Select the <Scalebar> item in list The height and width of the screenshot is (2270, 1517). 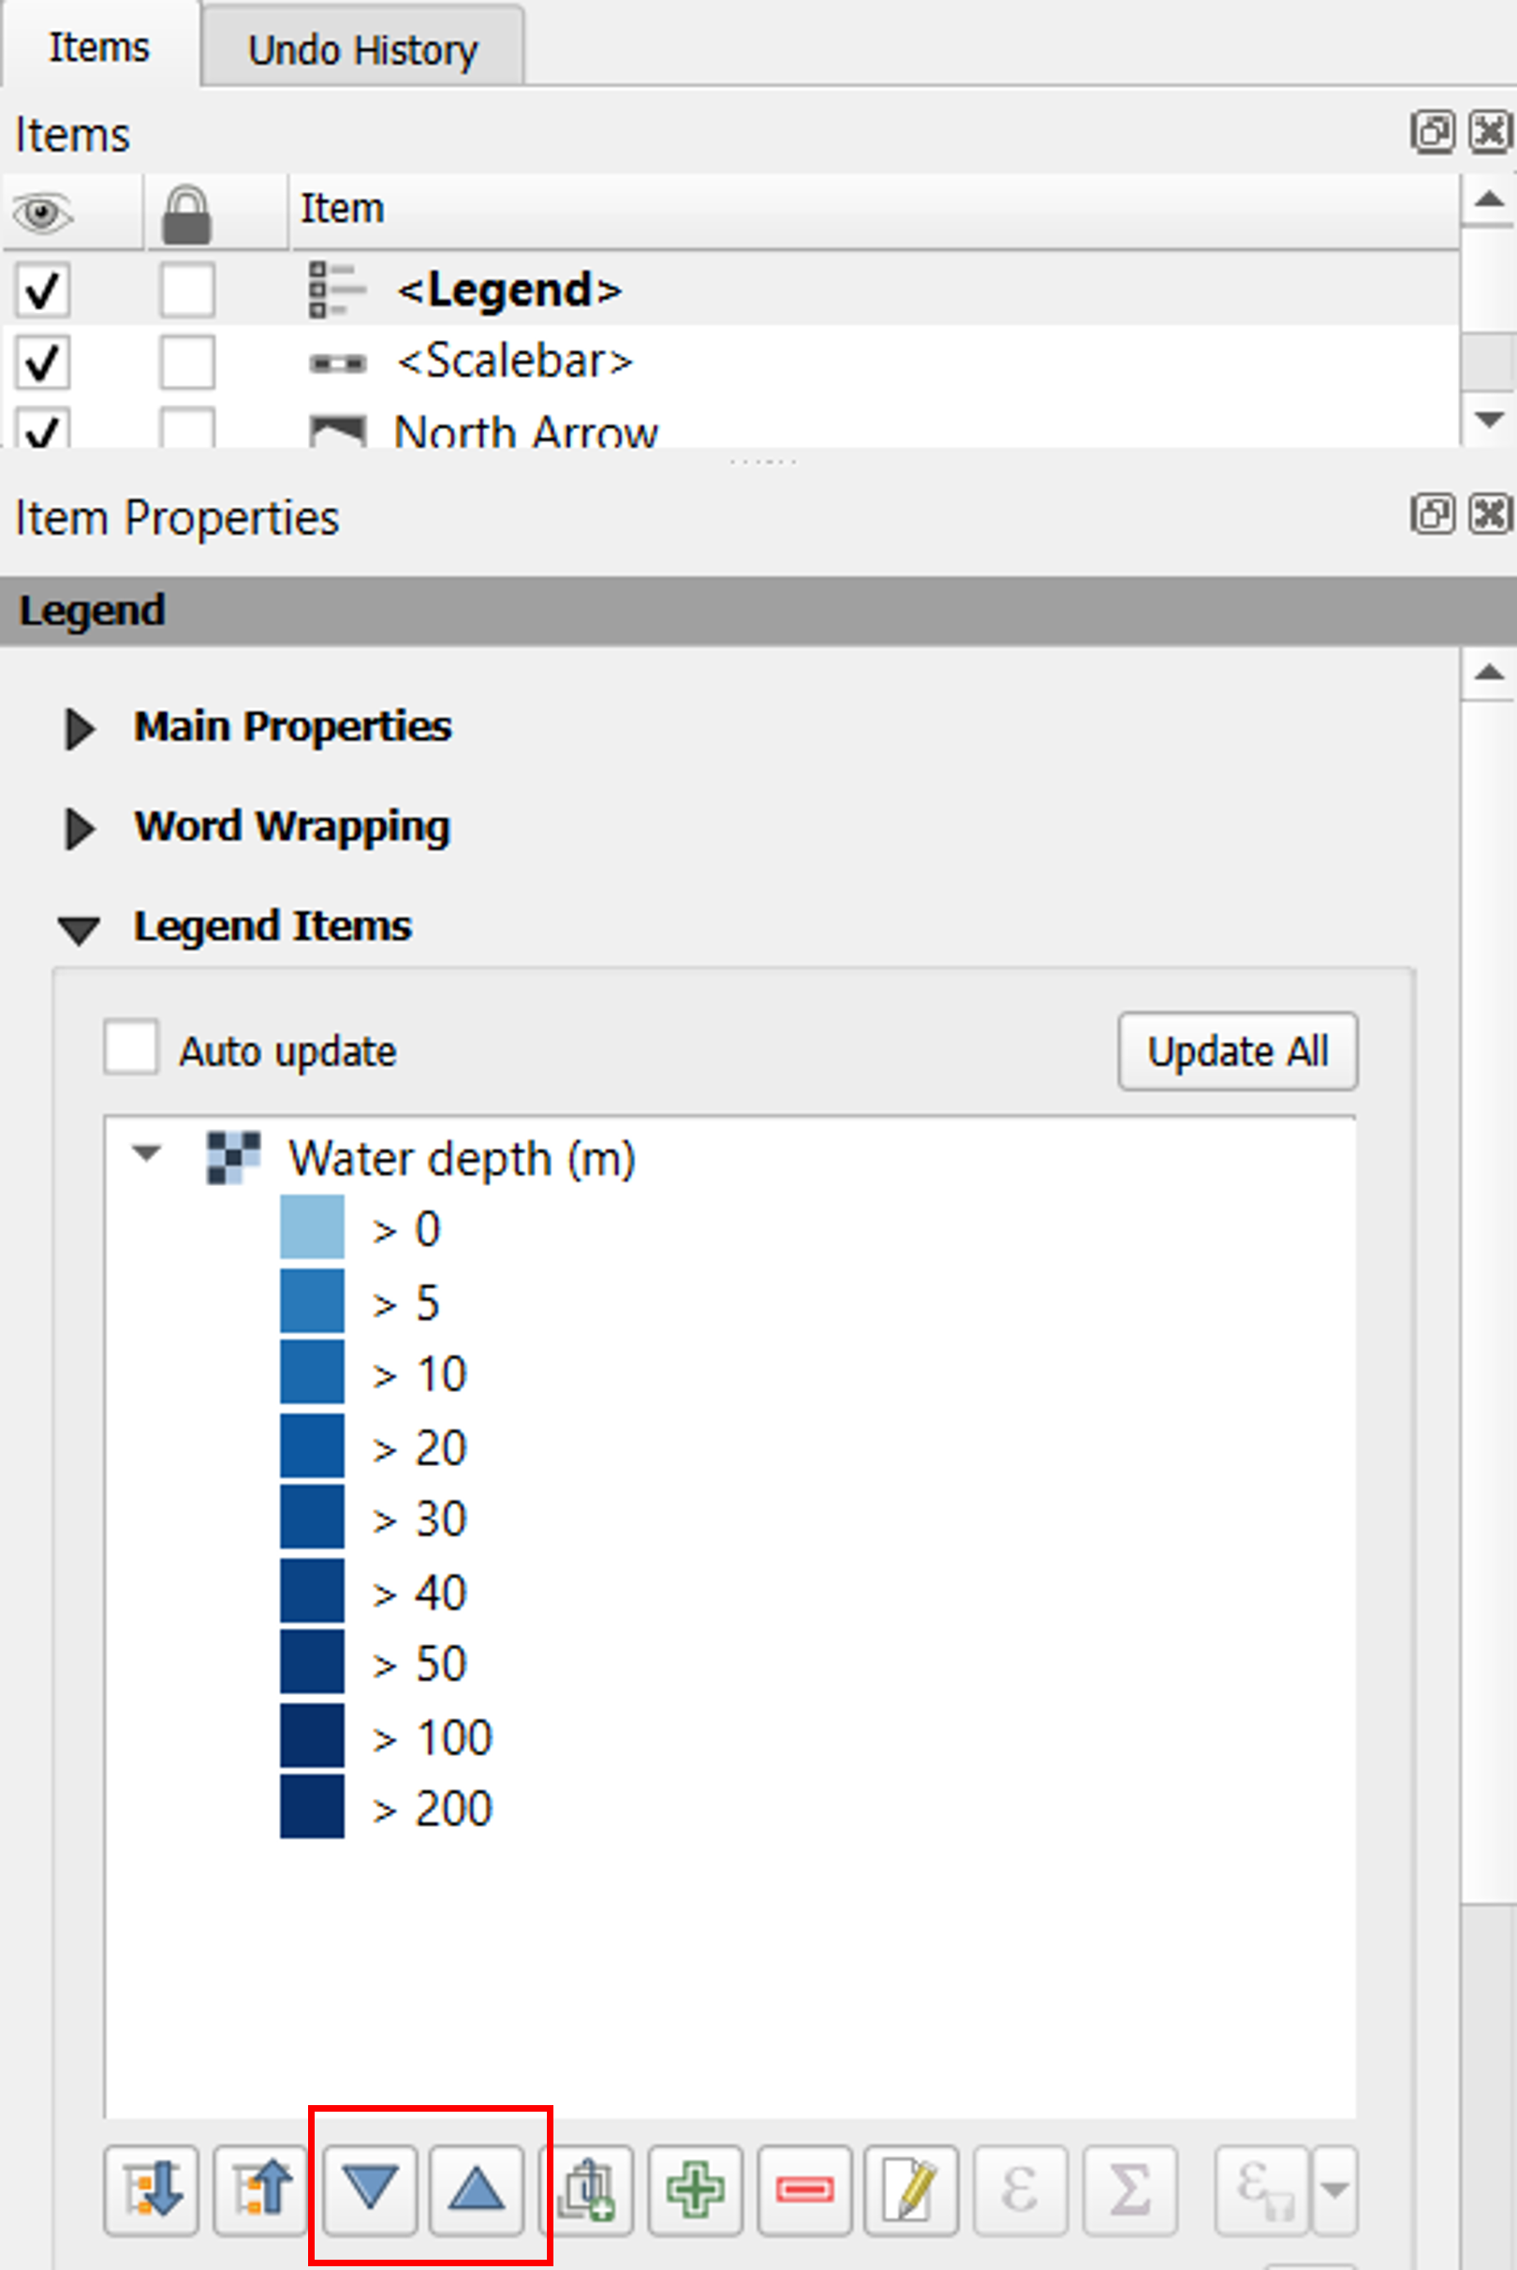(514, 362)
